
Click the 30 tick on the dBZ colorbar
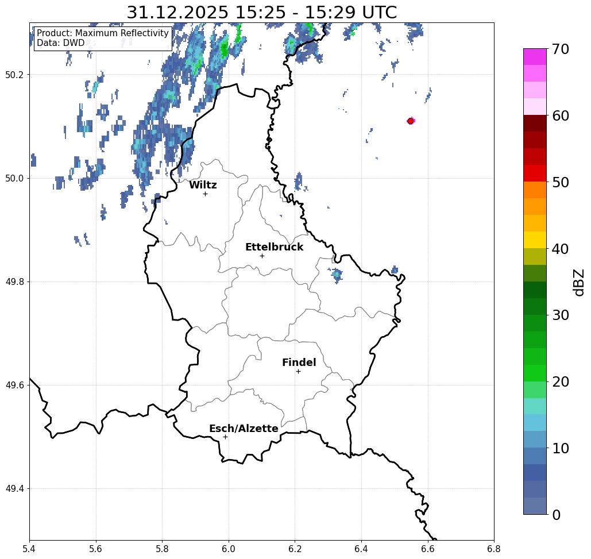(x=560, y=315)
